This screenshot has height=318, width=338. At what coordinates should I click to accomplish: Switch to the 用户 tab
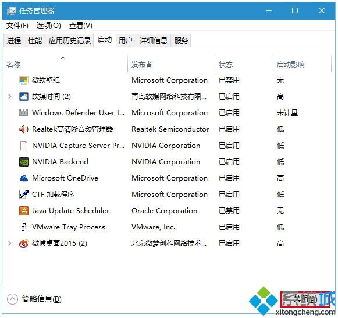tap(126, 40)
